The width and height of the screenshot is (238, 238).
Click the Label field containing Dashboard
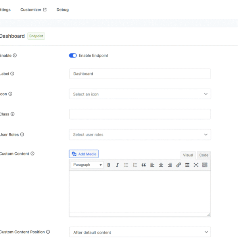coord(140,74)
